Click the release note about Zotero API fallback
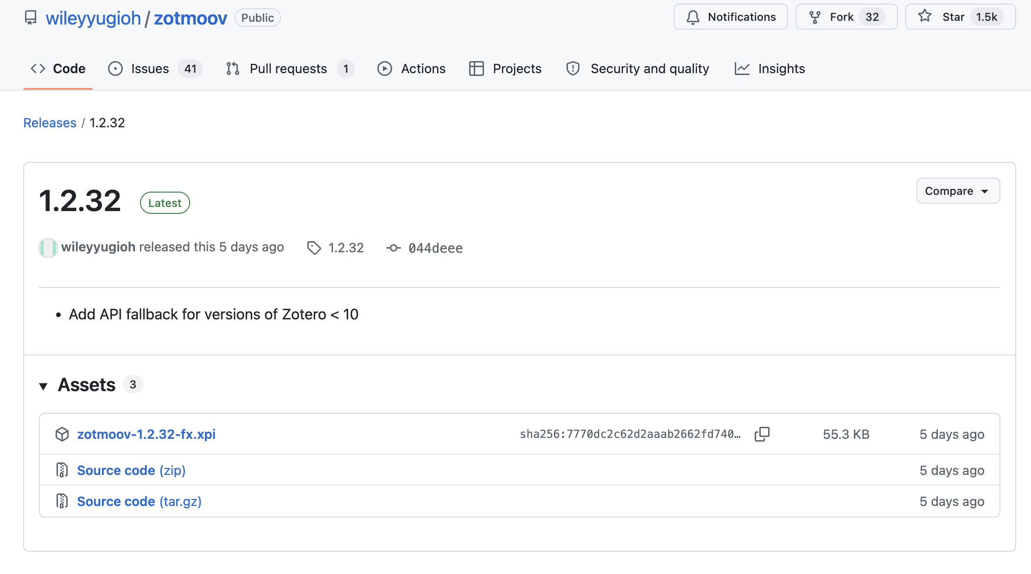Screen dimensions: 1031x574 (214, 314)
